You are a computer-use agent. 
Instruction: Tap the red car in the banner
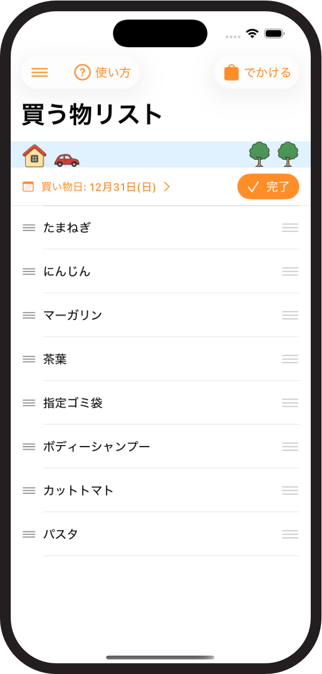tap(67, 159)
